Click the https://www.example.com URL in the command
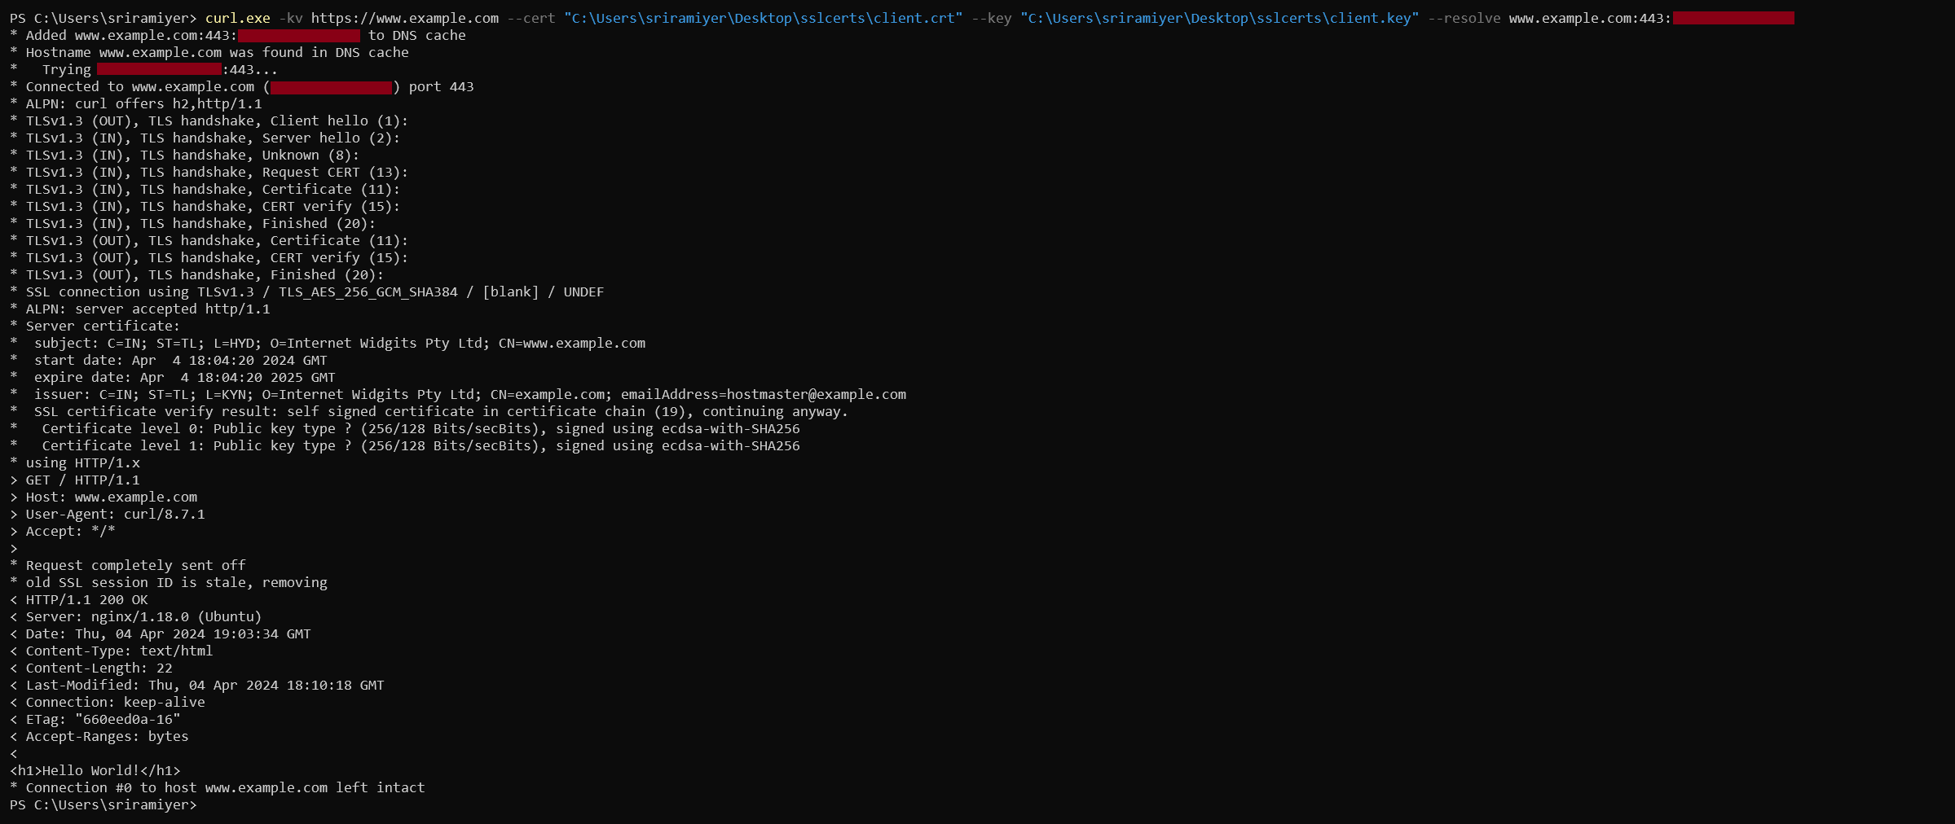Image resolution: width=1955 pixels, height=824 pixels. (x=404, y=18)
